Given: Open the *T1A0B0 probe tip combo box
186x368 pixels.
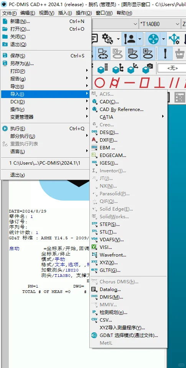Looking at the screenshot, I should click(x=160, y=24).
